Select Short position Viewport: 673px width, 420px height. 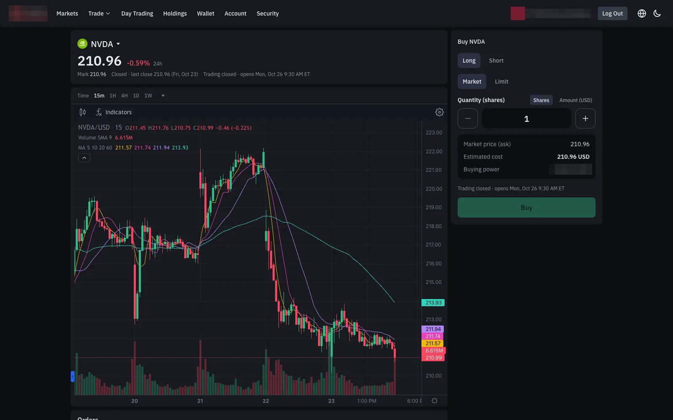click(x=496, y=60)
